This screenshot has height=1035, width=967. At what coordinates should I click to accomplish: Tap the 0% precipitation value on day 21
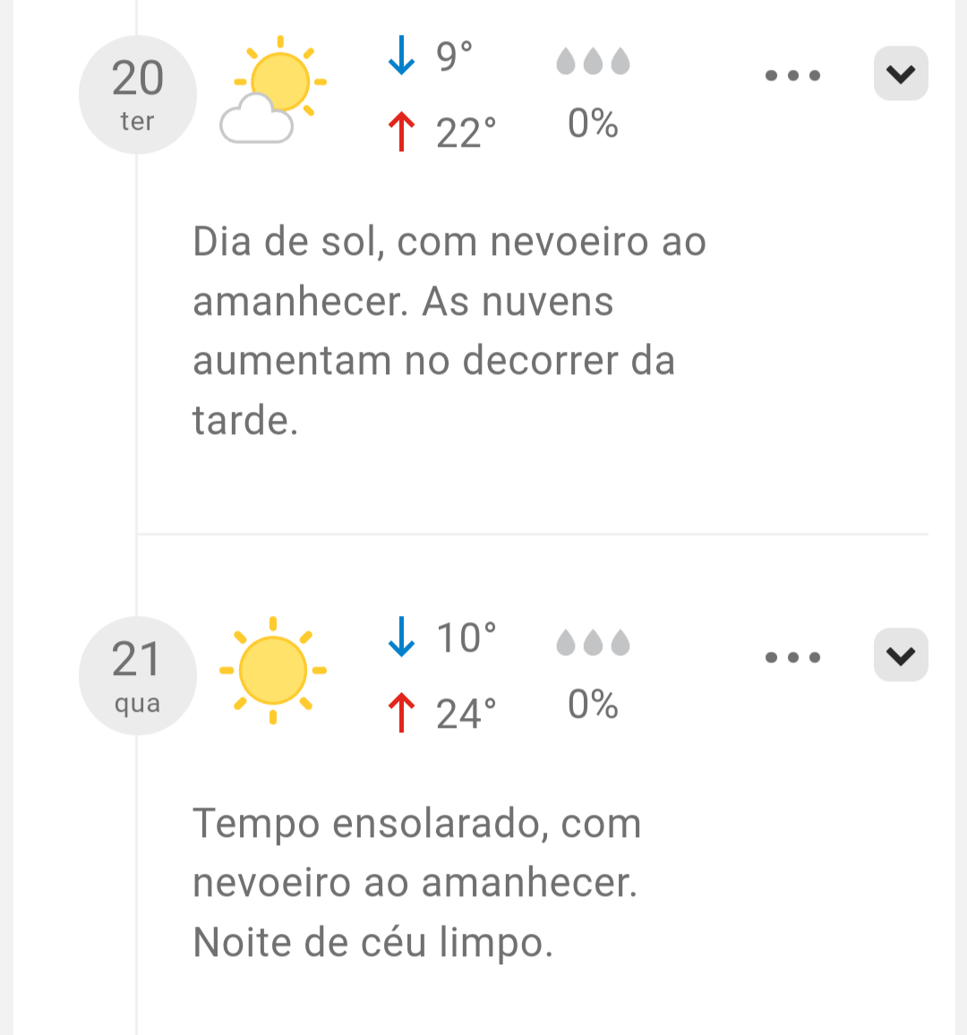(x=593, y=705)
